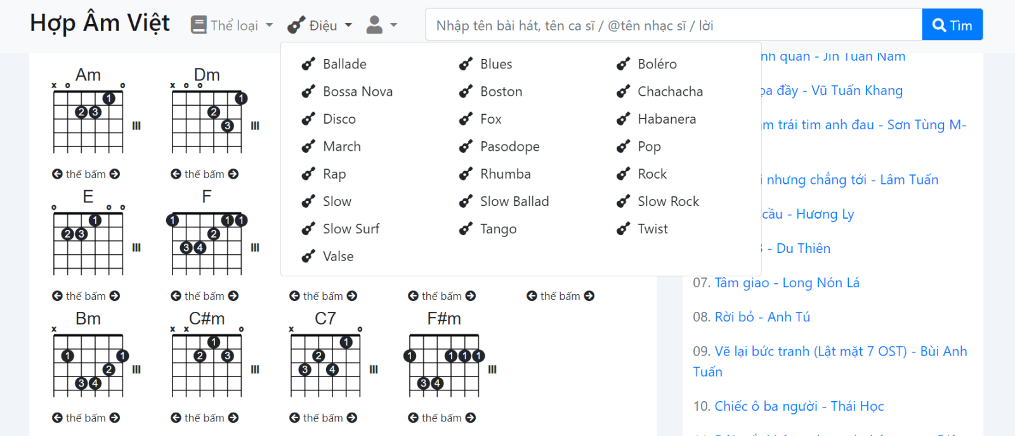The image size is (1015, 436).
Task: Expand the user account dropdown
Action: [x=382, y=25]
